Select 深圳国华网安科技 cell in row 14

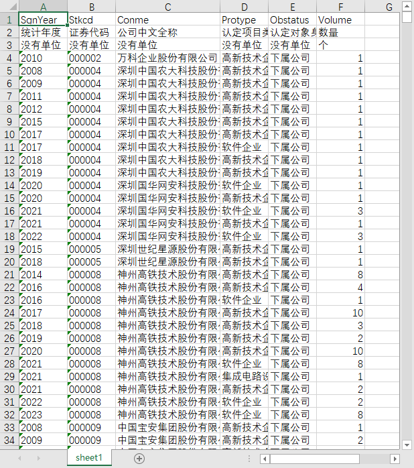coord(167,185)
